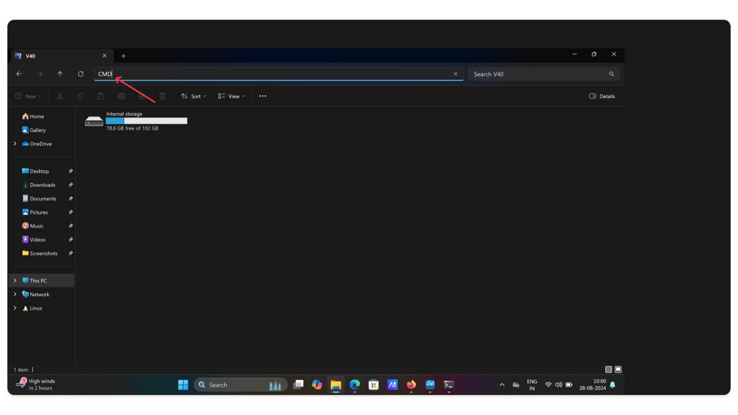
Task: Close the V40 tab
Action: pos(104,55)
